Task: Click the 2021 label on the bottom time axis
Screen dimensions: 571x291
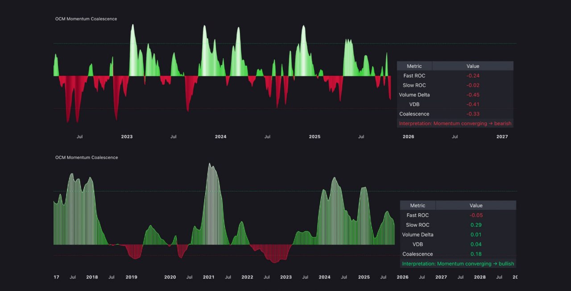Action: click(208, 277)
